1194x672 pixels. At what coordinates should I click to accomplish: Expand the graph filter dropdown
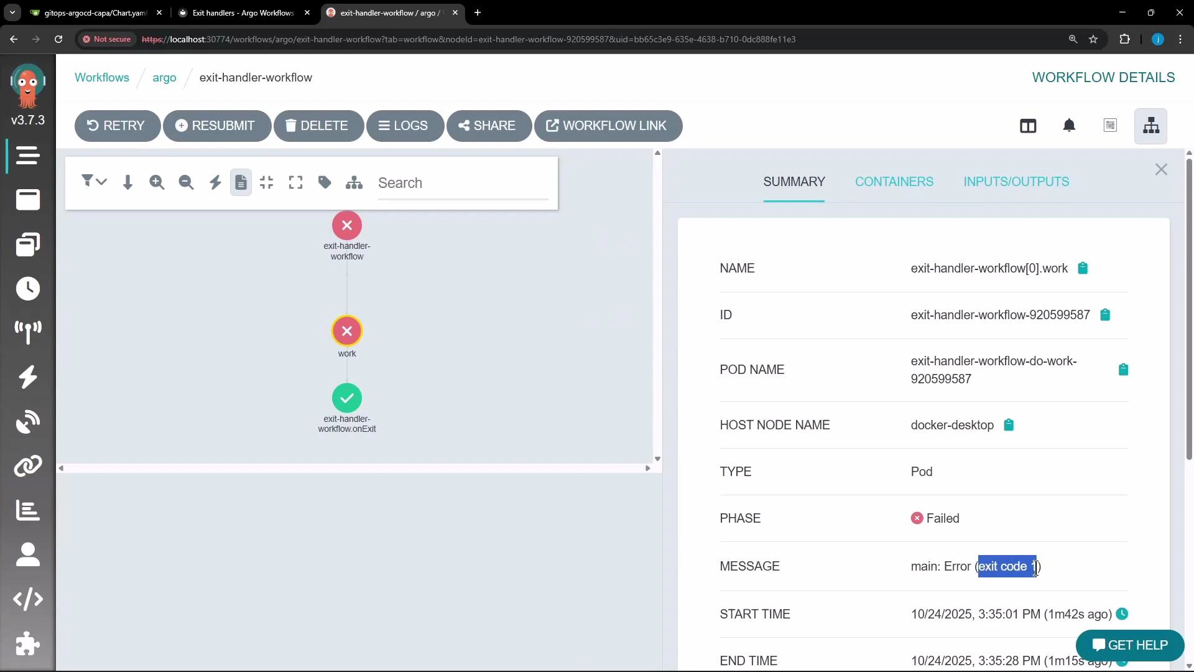click(95, 181)
